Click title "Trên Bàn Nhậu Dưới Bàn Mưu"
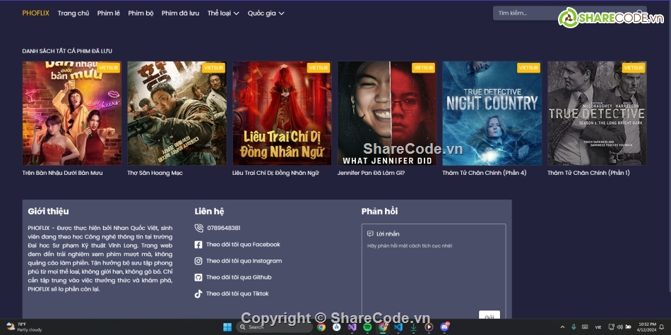This screenshot has width=671, height=335. [x=62, y=173]
